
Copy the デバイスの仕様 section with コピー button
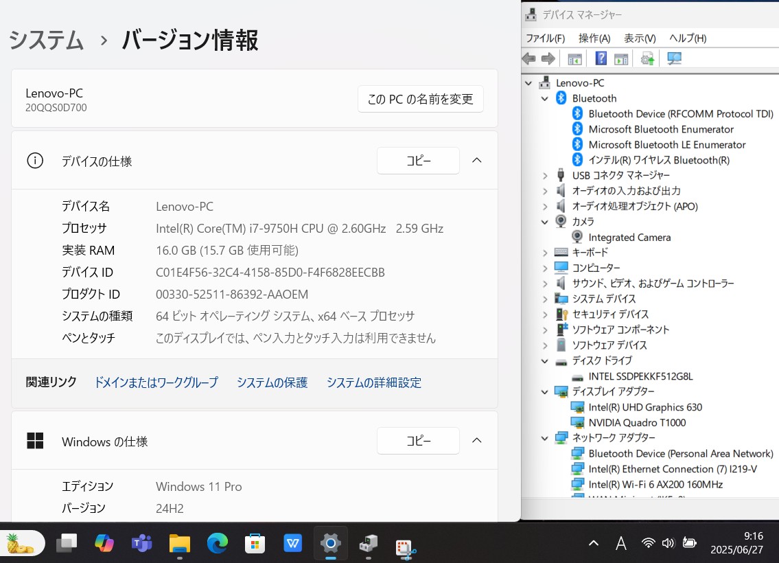coord(417,160)
